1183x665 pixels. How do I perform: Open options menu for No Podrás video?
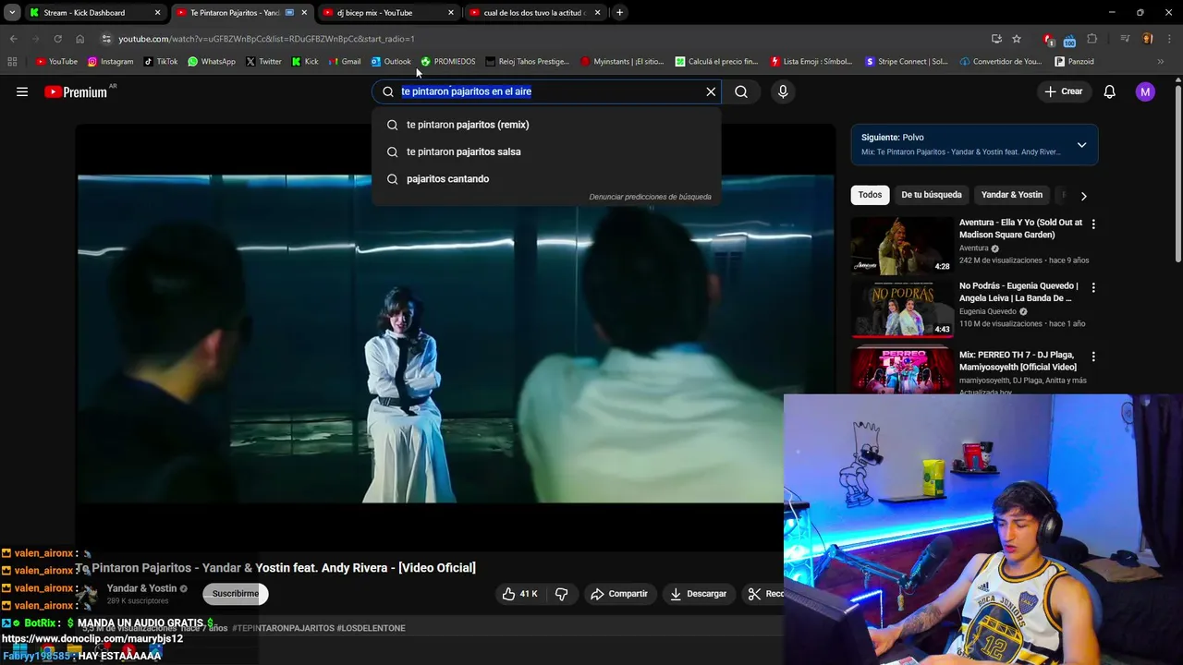coord(1093,288)
